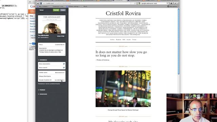Click the presenter webcam video
Screen dimensions: 217x122
[192, 108]
